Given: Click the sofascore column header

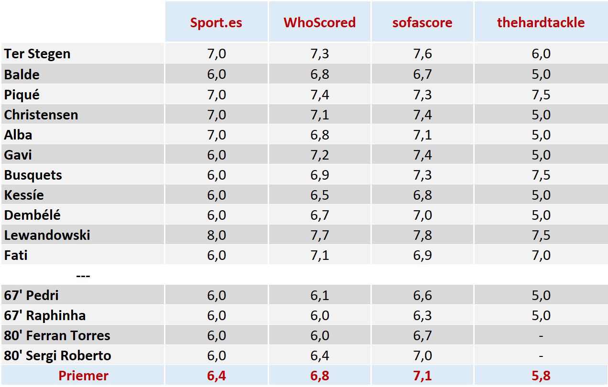Looking at the screenshot, I should coord(422,23).
